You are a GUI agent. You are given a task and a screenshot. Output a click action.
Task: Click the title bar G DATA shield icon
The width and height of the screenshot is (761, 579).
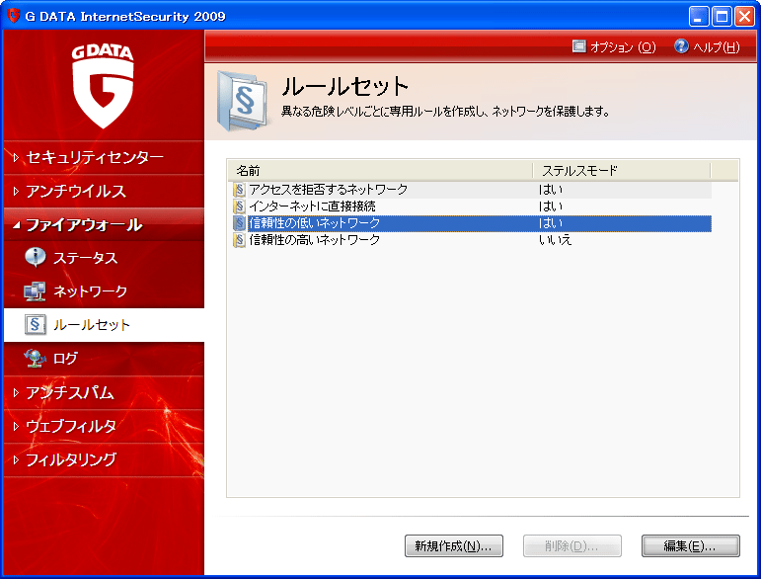(14, 16)
